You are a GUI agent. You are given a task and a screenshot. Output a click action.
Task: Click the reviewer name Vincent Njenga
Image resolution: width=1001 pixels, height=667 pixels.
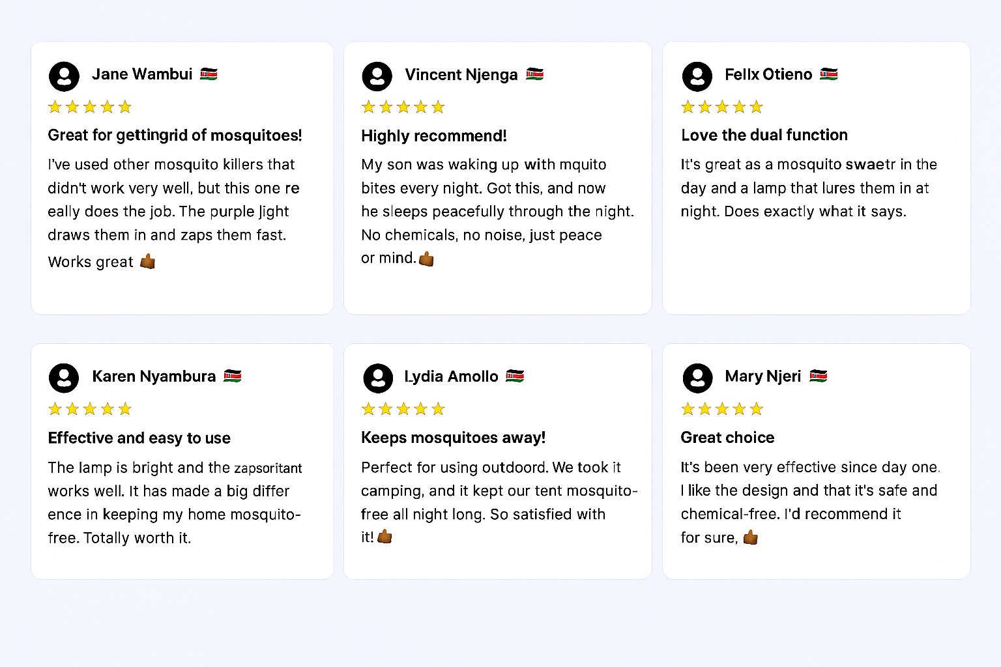(461, 75)
